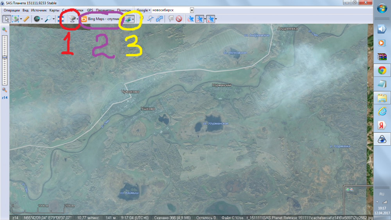This screenshot has height=220, width=391.
Task: Click the red circle hide-all-marks icon
Action: pos(179,18)
